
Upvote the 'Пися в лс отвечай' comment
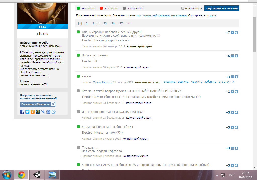(x=236, y=56)
